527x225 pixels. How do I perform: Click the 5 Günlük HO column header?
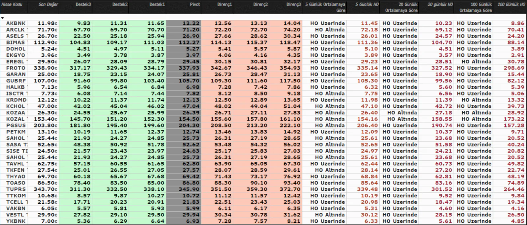[x=367, y=5]
